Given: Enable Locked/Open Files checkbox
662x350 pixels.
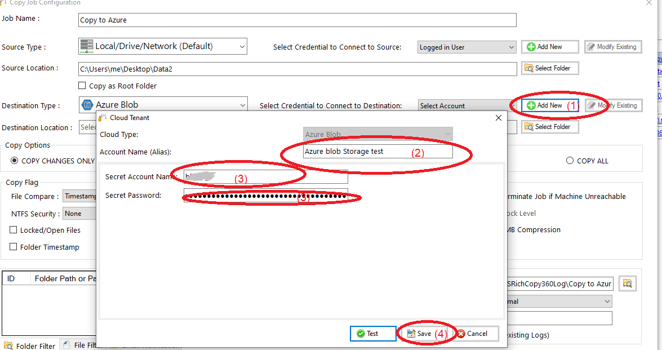Looking at the screenshot, I should coord(13,230).
